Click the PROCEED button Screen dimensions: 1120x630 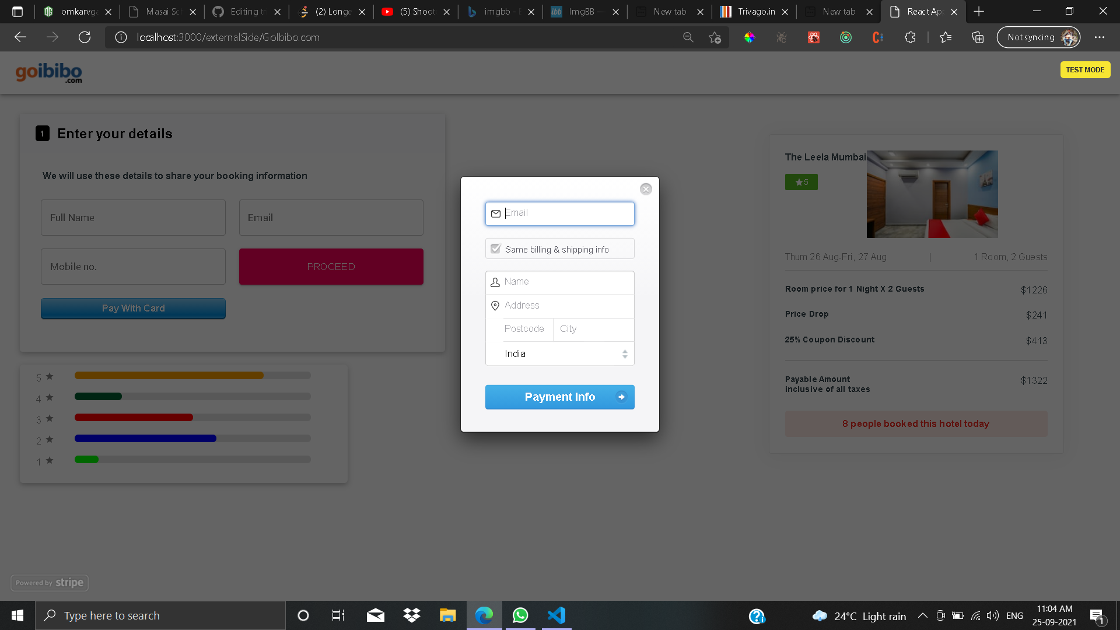[x=331, y=267]
